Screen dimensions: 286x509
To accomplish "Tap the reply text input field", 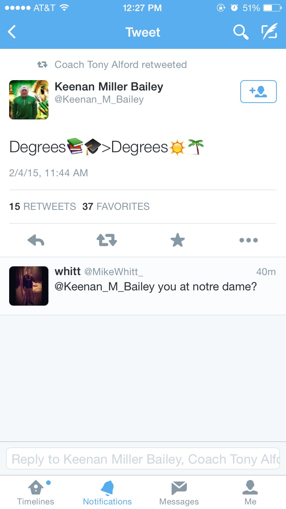I will click(x=143, y=459).
